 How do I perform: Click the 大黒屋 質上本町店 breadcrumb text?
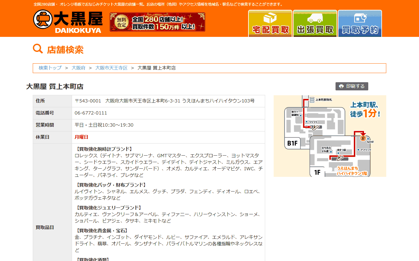[x=156, y=68]
